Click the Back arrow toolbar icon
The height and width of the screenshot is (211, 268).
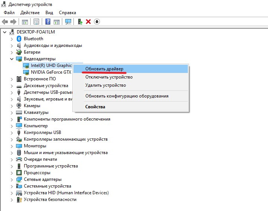point(5,22)
